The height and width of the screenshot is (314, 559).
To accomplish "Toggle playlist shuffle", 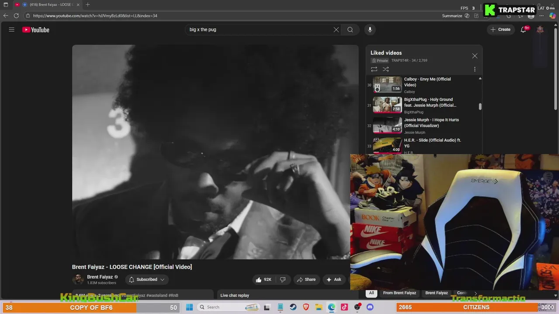I will pyautogui.click(x=386, y=69).
